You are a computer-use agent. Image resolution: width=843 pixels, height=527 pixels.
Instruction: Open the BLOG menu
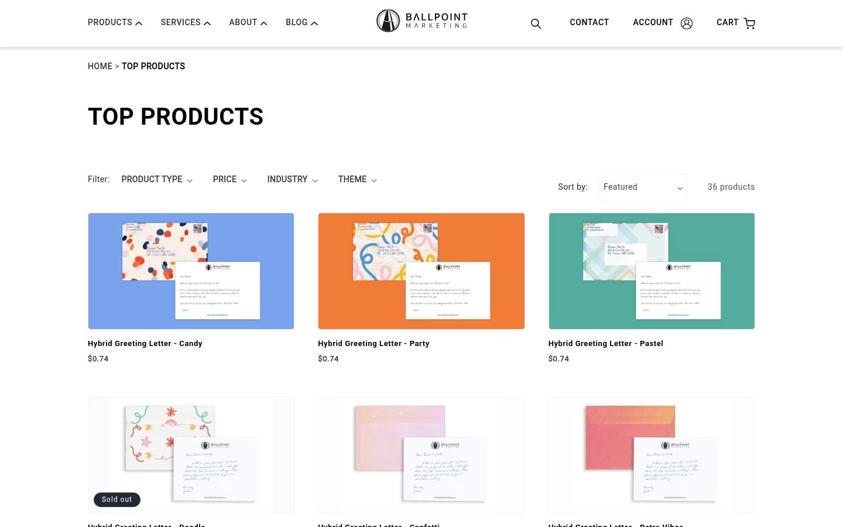[301, 22]
